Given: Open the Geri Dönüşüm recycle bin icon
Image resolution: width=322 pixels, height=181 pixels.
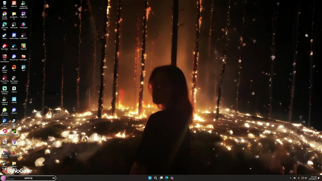Looking at the screenshot, I should (5, 5).
